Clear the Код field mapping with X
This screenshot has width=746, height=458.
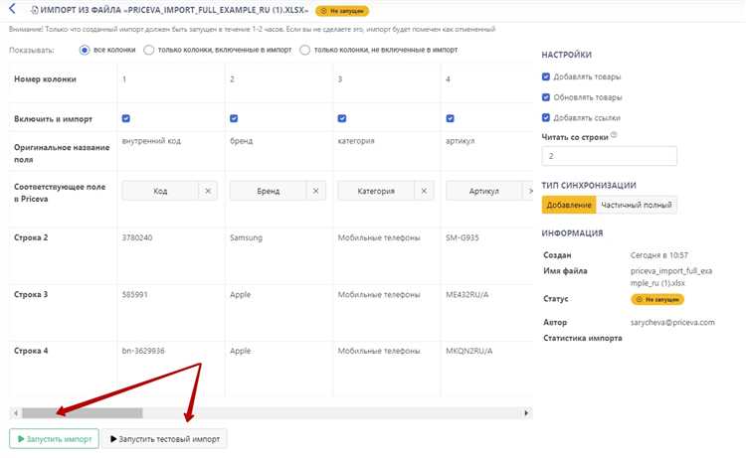click(x=208, y=191)
